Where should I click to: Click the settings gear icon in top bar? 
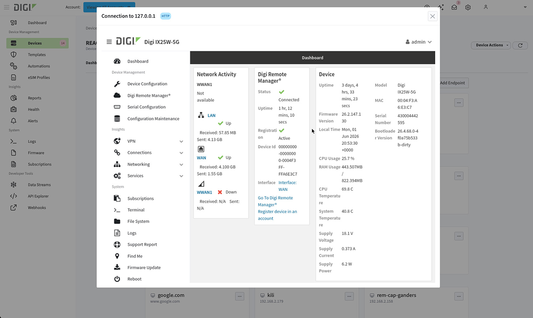coord(468,8)
